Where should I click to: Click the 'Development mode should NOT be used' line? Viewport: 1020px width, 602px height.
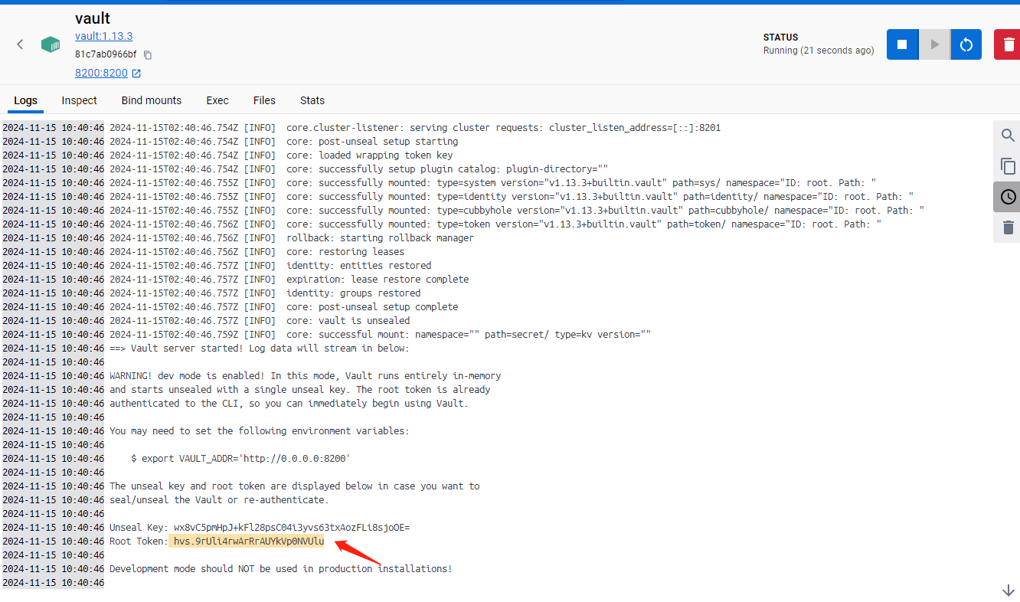(x=281, y=569)
